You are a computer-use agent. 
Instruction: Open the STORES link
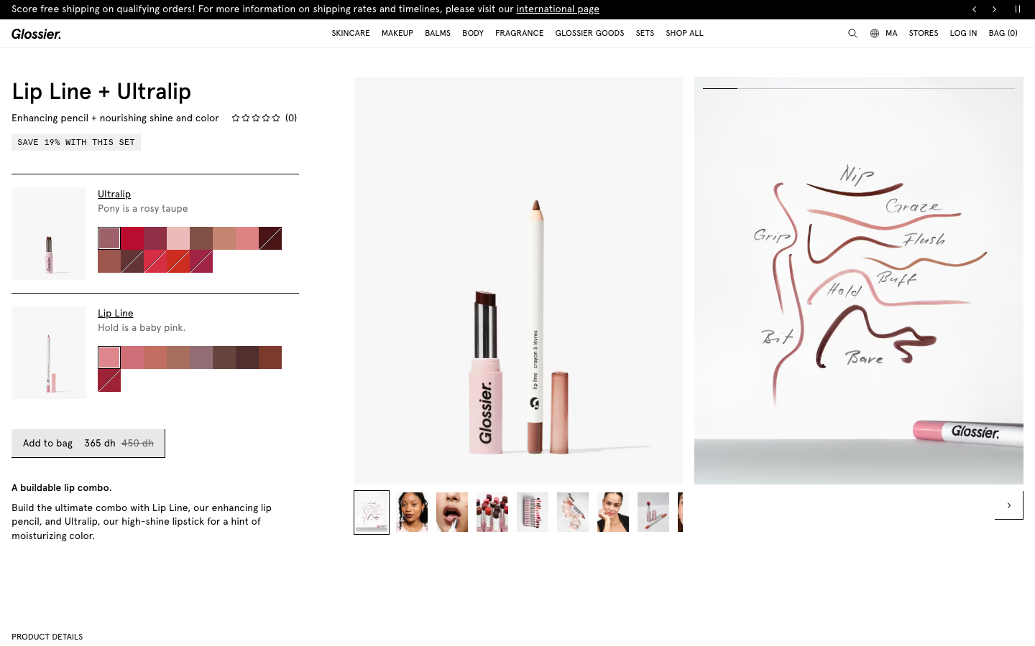pyautogui.click(x=924, y=33)
